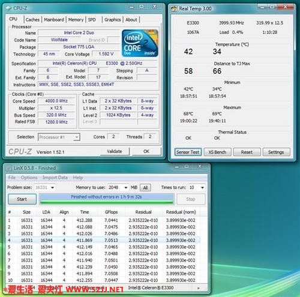Select LinX result row 2 with 7.0475 GFlops
Image resolution: width=300 pixels, height=297 pixels.
(103, 227)
